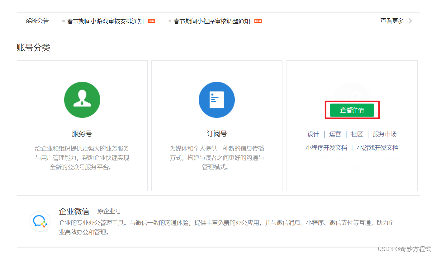Open 春节期间小程序审核调整通知 announcement
436x255 pixels.
(212, 21)
